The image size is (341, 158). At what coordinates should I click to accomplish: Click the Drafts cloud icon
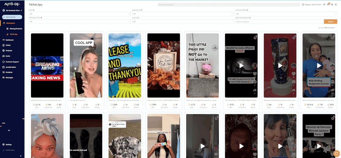point(3,56)
